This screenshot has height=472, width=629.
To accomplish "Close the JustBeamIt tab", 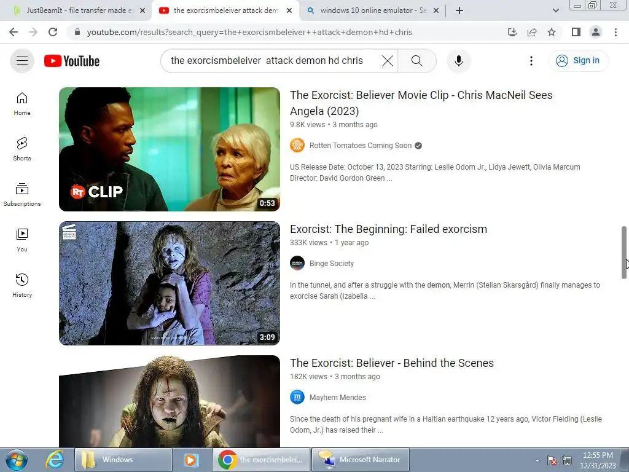I will [x=143, y=10].
